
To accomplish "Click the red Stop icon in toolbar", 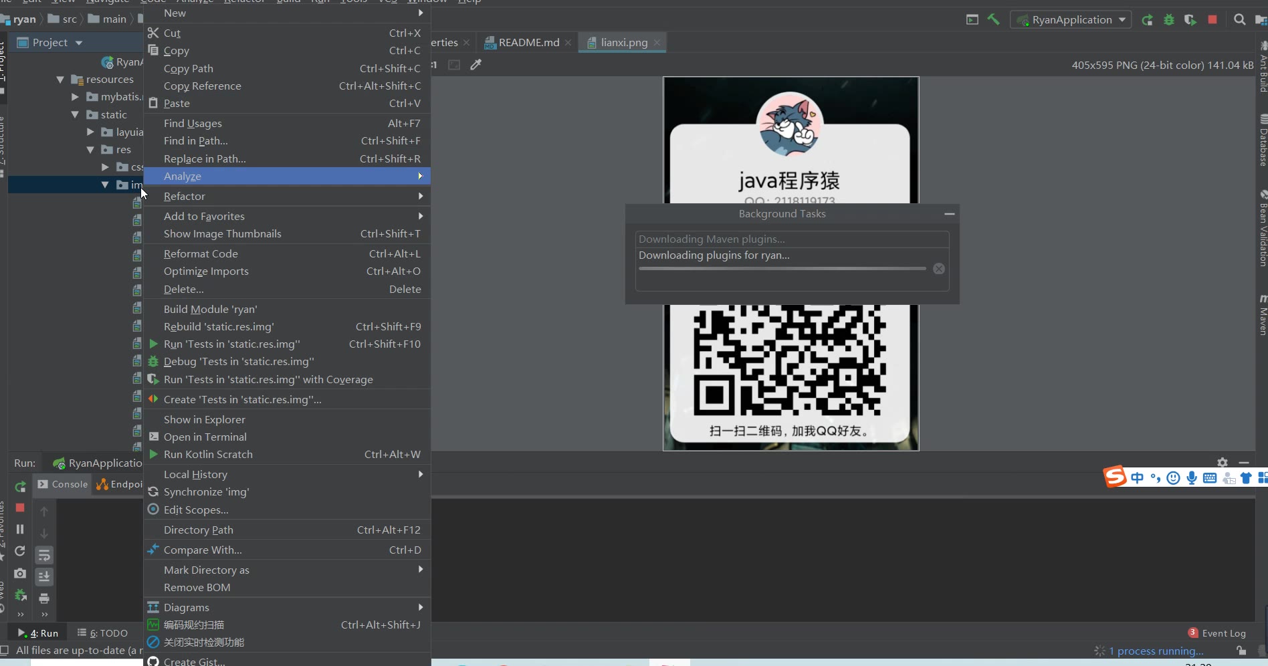I will tap(1212, 19).
